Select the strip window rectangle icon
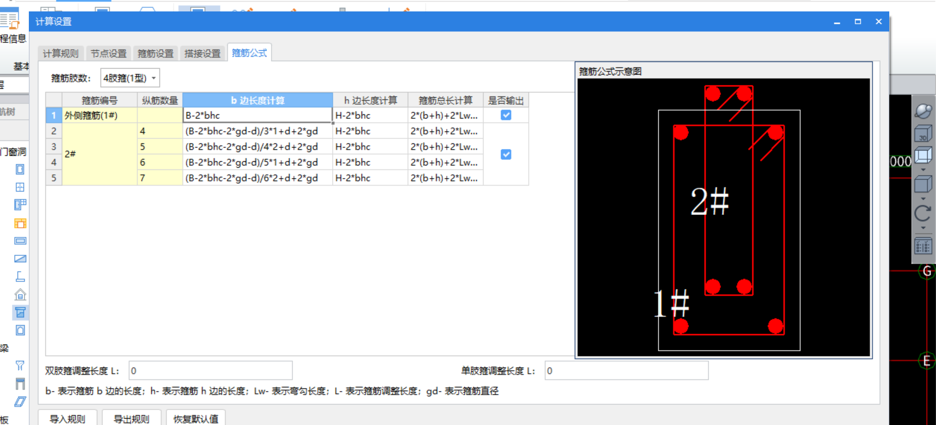Image resolution: width=936 pixels, height=425 pixels. coord(20,241)
